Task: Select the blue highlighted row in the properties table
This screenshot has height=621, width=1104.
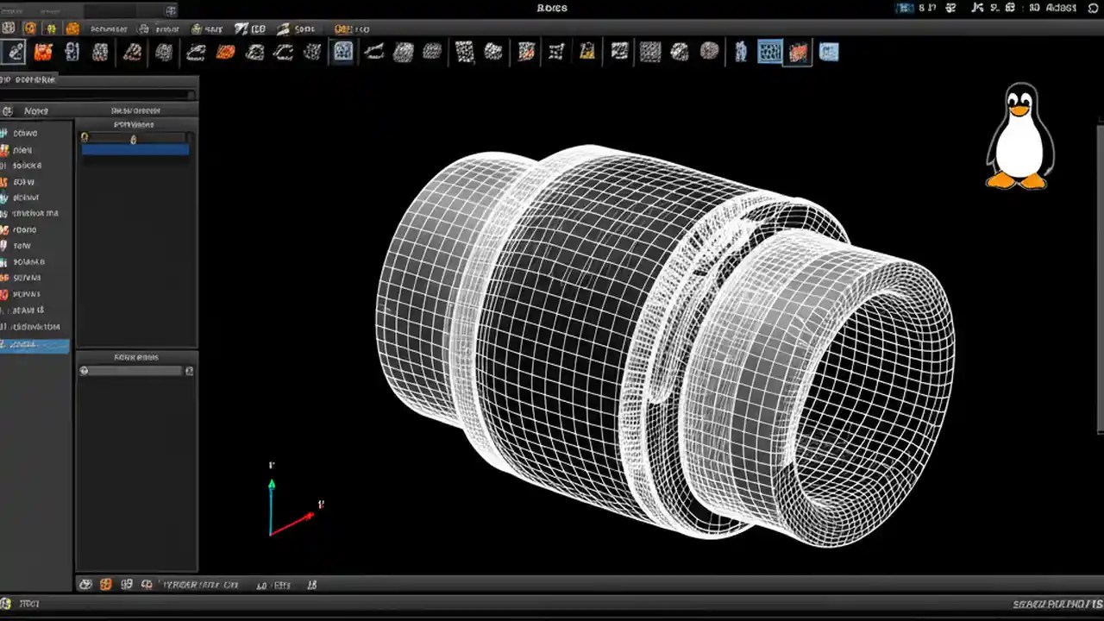Action: (135, 149)
